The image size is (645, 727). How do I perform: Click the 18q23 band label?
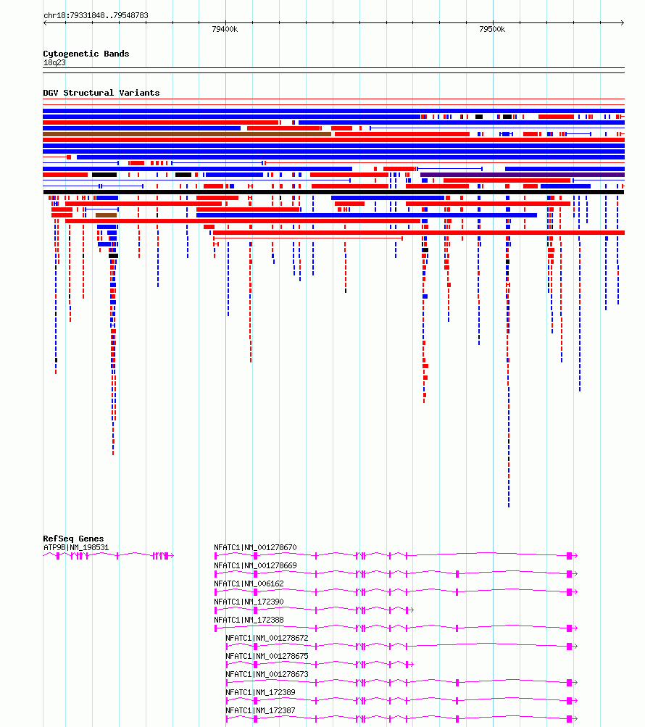[x=54, y=62]
